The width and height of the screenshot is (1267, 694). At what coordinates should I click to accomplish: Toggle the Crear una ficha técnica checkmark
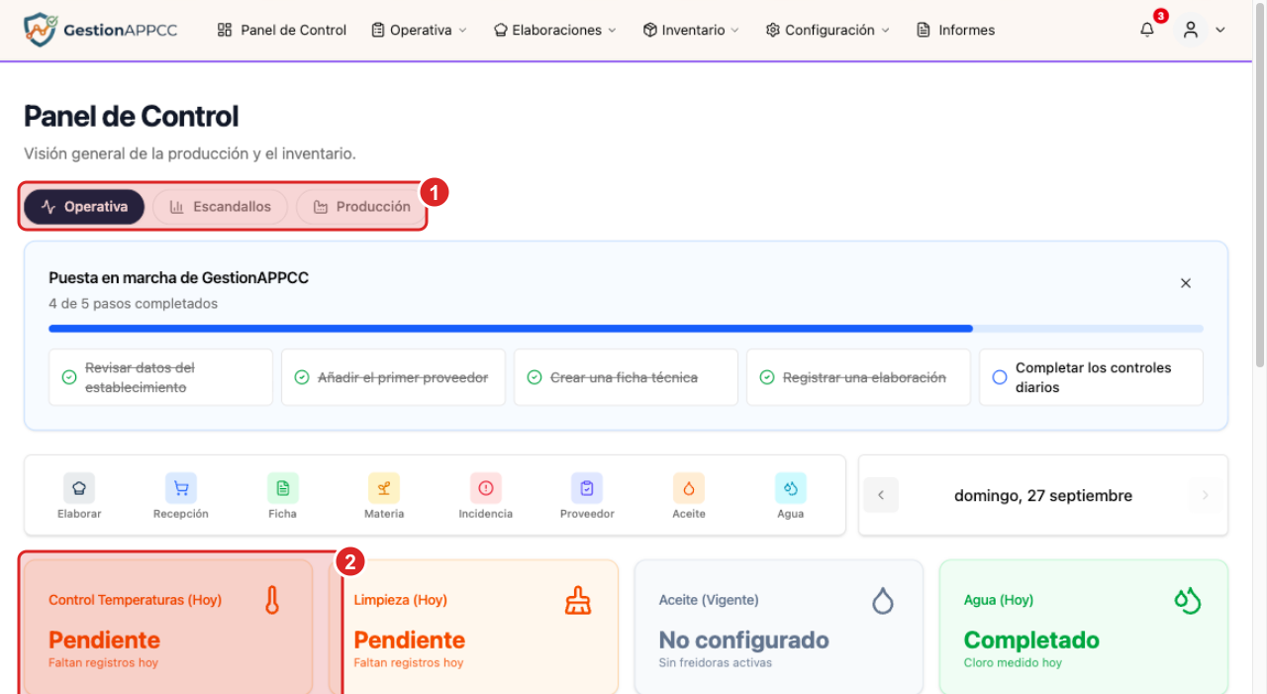[x=535, y=377]
